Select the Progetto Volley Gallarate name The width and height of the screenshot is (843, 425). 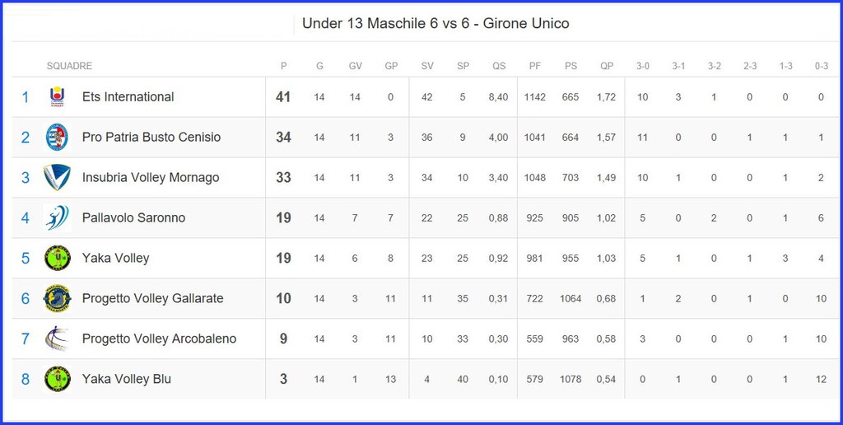pos(152,298)
